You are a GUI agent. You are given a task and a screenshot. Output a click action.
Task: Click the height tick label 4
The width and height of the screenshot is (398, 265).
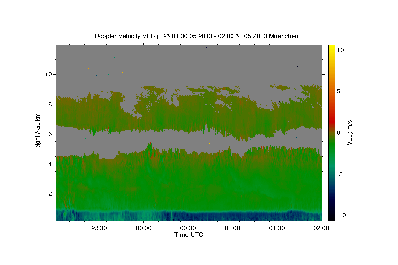pos(50,164)
